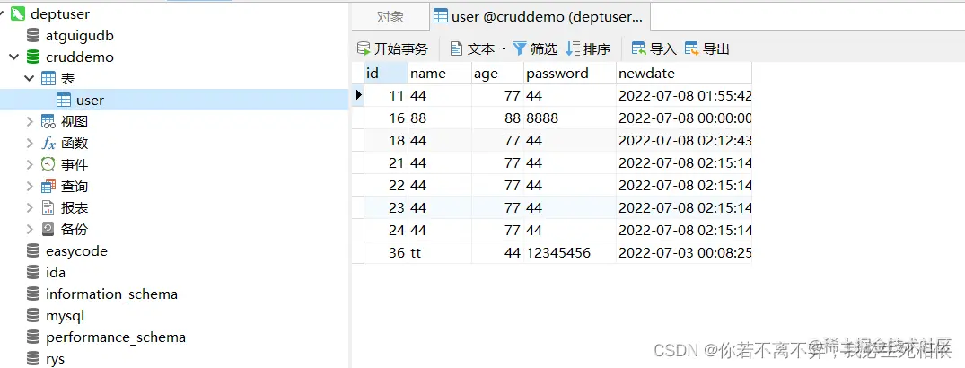Click id cell 23
Viewport: 965px width, 368px height.
[387, 207]
